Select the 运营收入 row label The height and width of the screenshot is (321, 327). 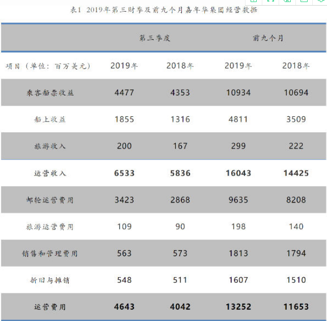(x=50, y=174)
